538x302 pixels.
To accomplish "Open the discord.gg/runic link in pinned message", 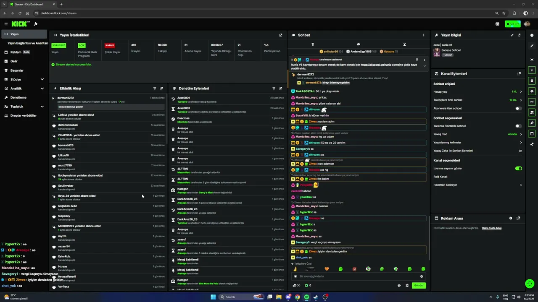I will point(376,65).
